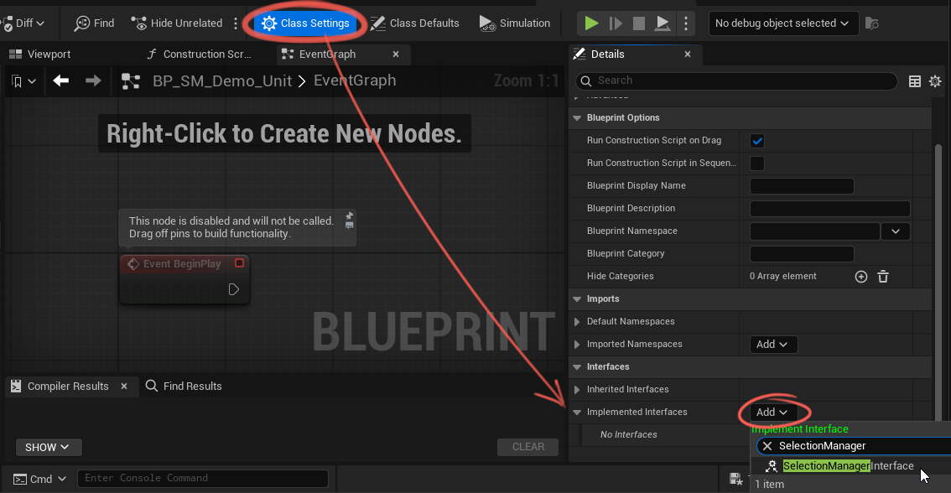Open Details view options gear
Screen dimensions: 951x493
click(x=935, y=81)
